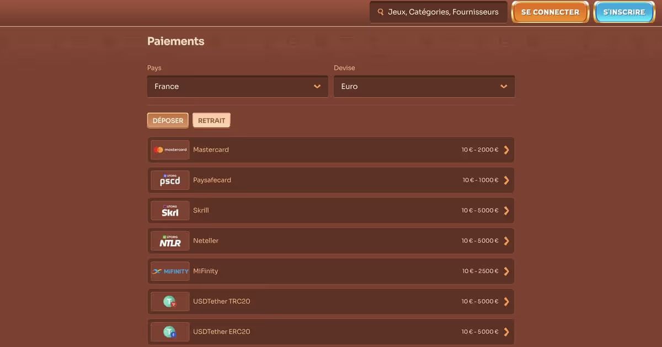The height and width of the screenshot is (347, 662).
Task: Click the MiFinity payment icon
Action: pos(169,271)
